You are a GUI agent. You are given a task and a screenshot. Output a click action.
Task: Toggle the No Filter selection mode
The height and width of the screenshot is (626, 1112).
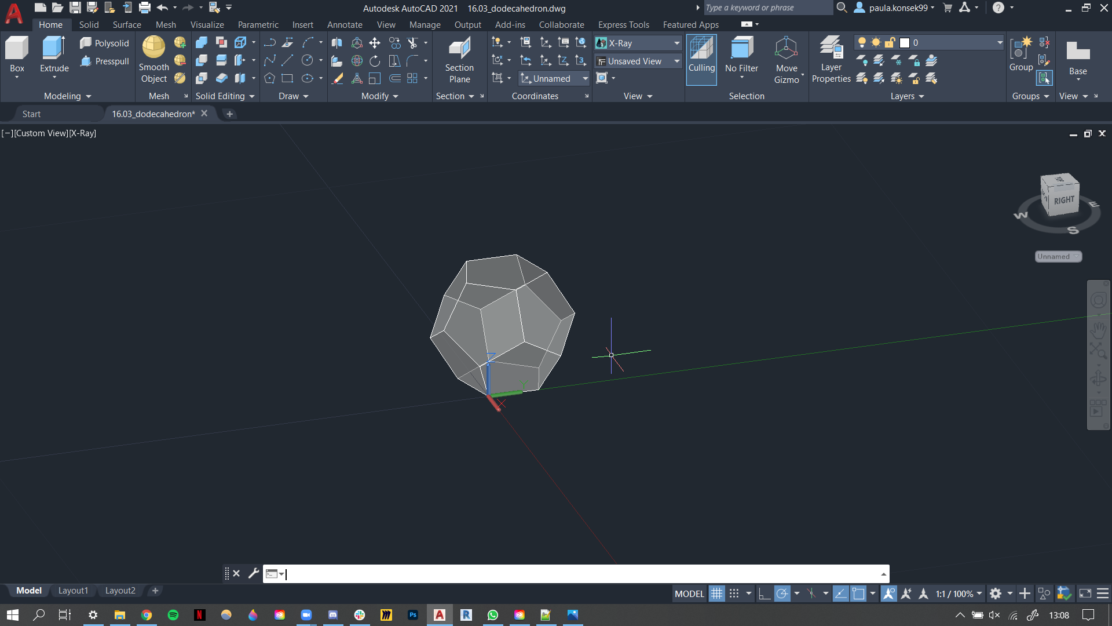741,60
